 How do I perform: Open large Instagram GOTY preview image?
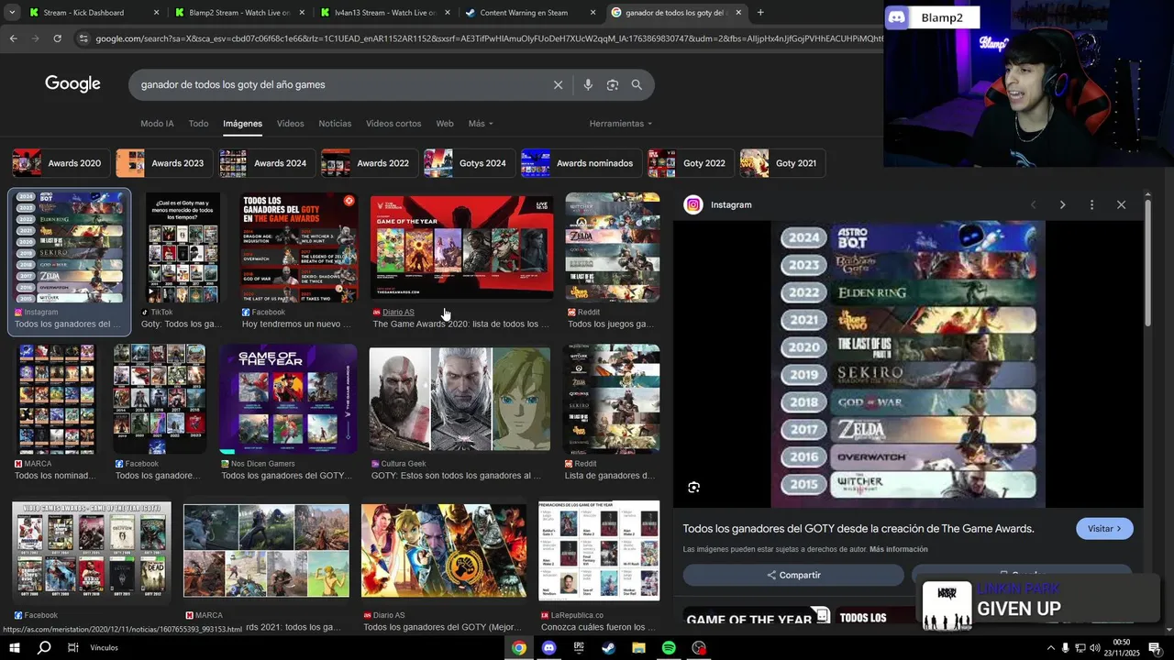point(908,364)
